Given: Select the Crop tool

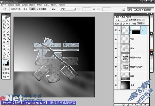Looking at the screenshot, I should click(x=4, y=28).
